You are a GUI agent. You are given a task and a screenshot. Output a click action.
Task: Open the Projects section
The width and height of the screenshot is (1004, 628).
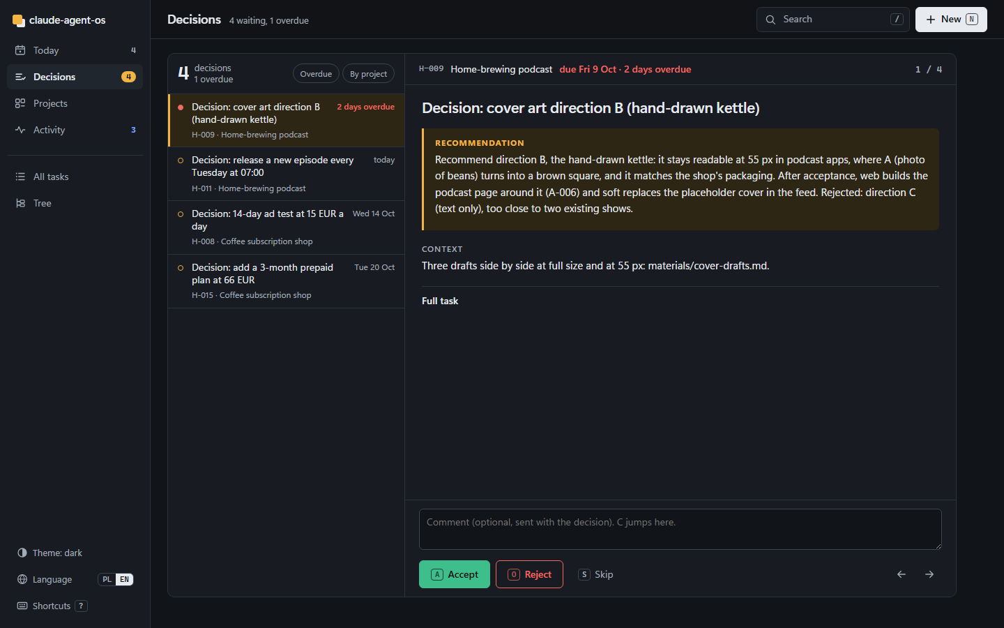[75, 103]
